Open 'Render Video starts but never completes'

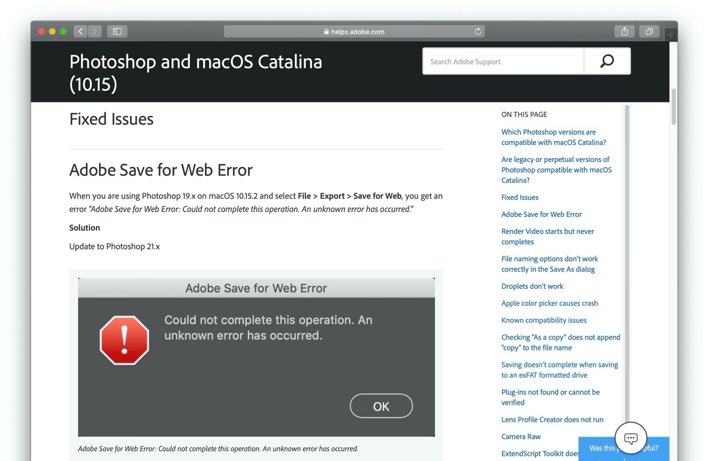[x=548, y=236]
